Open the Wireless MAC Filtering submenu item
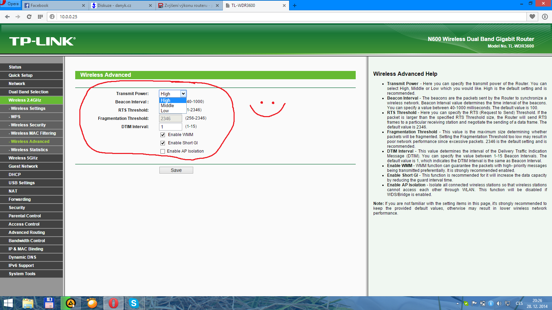 [x=31, y=133]
